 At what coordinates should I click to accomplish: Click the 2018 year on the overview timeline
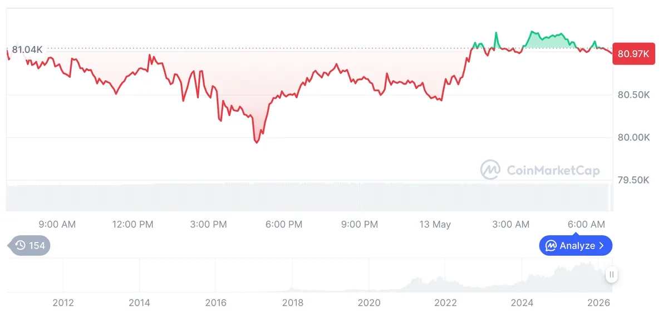(x=292, y=303)
